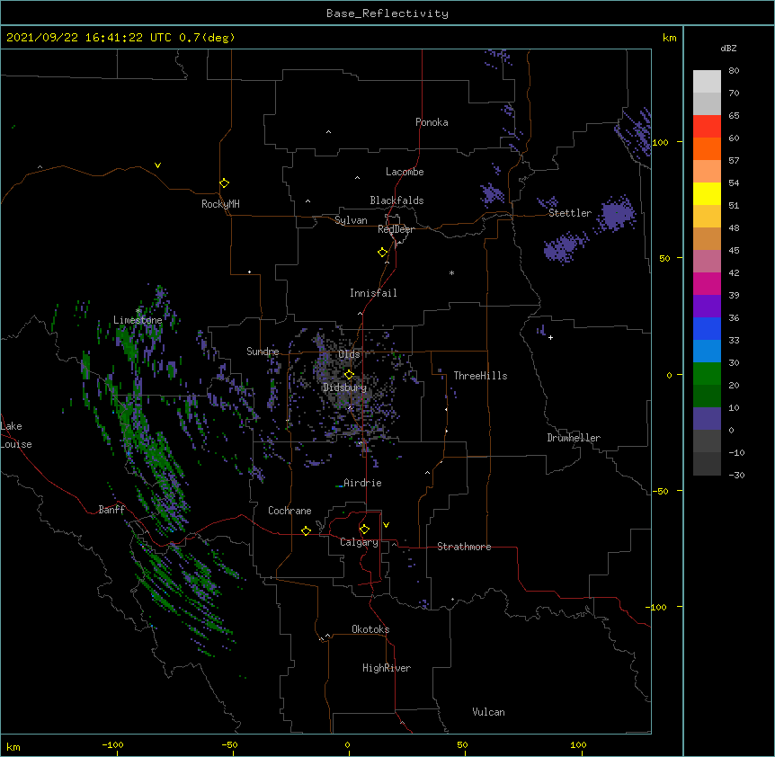Click the RockyMH label
Viewport: 775px width, 757px height.
(220, 204)
